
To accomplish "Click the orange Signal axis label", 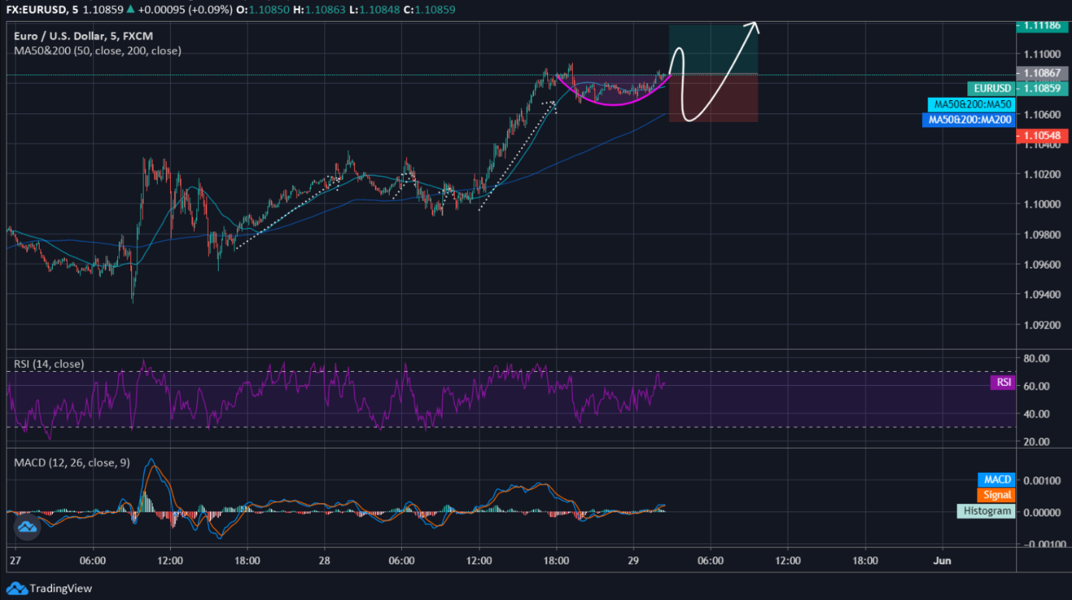I will [x=997, y=495].
